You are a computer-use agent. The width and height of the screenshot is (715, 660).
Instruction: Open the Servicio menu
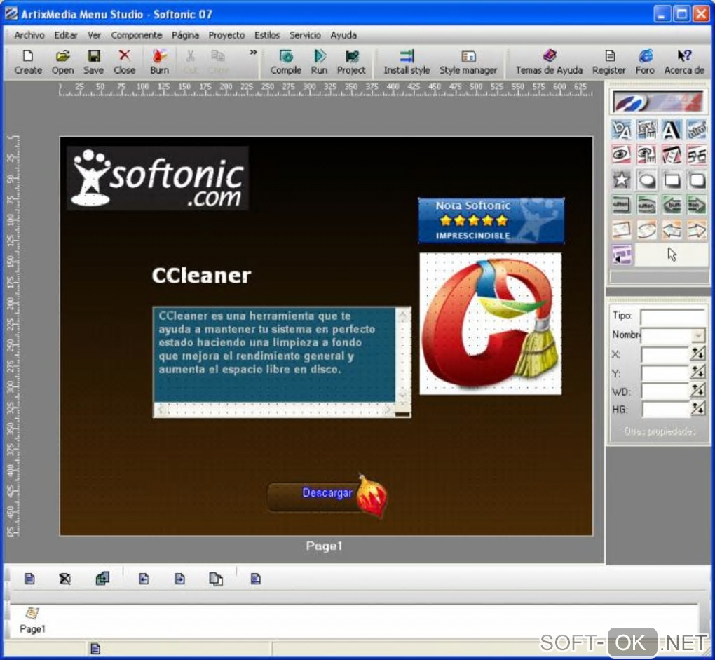click(x=305, y=35)
